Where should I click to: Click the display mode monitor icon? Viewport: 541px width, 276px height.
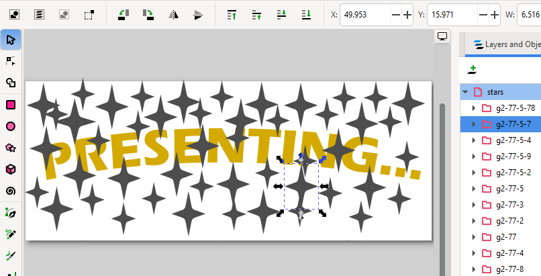(442, 36)
